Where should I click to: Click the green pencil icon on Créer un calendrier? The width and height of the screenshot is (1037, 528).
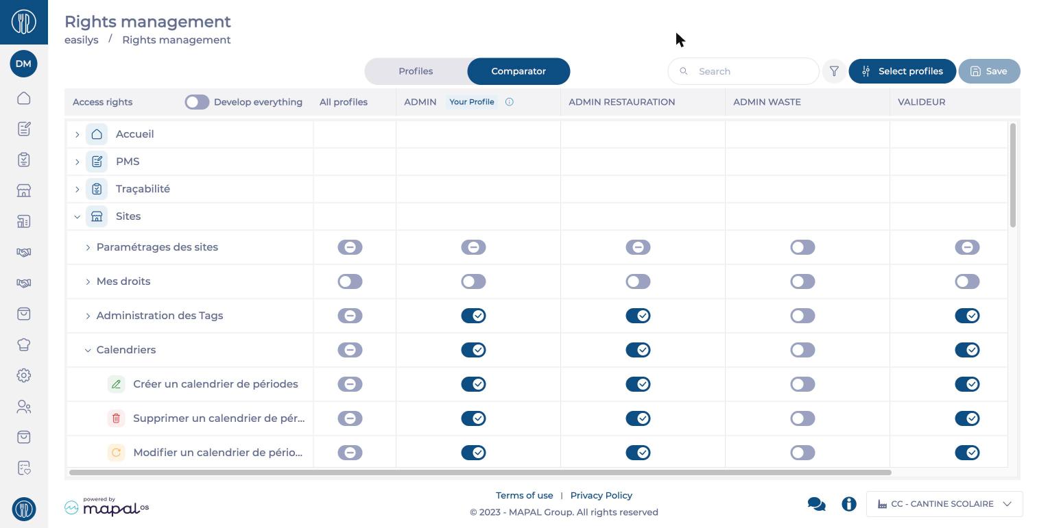click(x=116, y=384)
